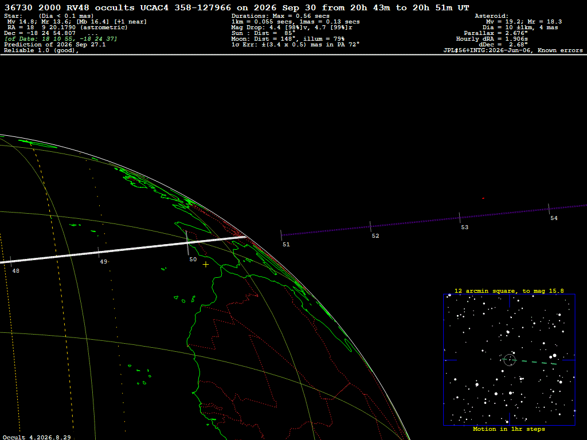Click the 54 minute tick marker
The width and height of the screenshot is (587, 440).
pos(549,209)
